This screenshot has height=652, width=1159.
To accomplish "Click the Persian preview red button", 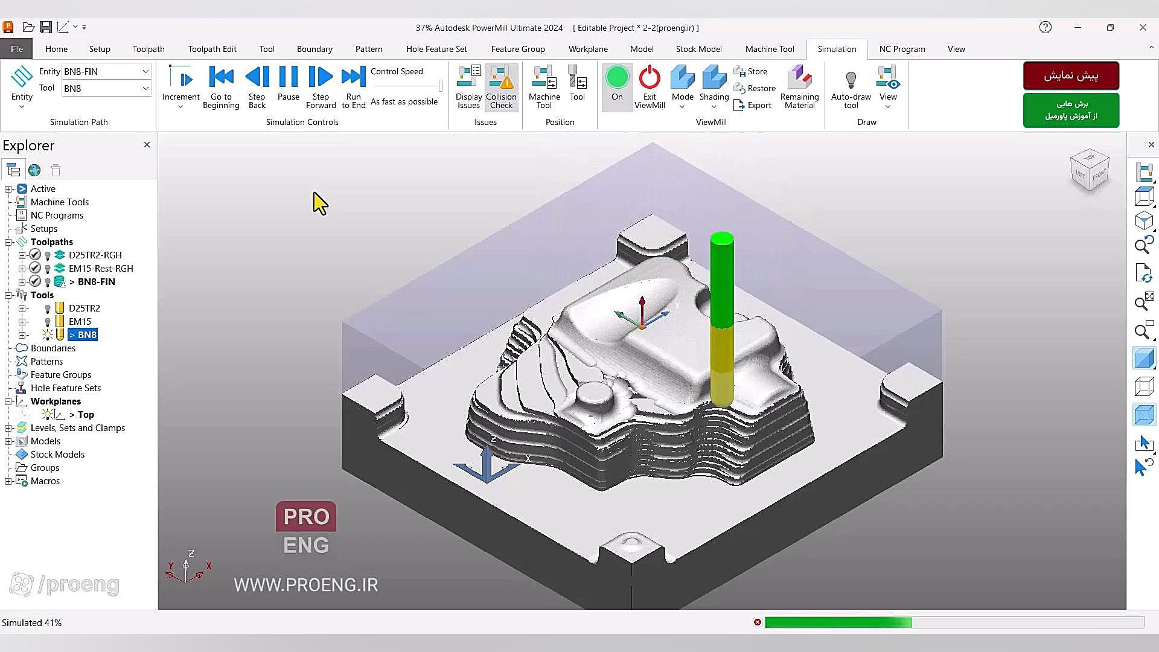I will (x=1071, y=75).
